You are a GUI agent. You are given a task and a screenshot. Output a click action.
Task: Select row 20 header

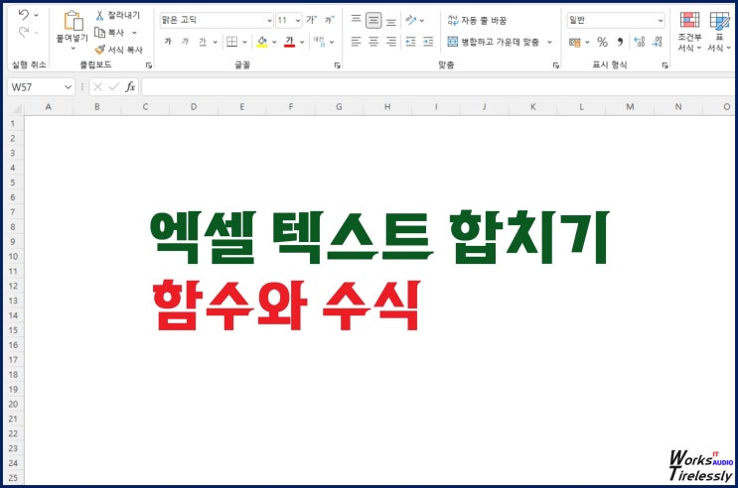[13, 404]
